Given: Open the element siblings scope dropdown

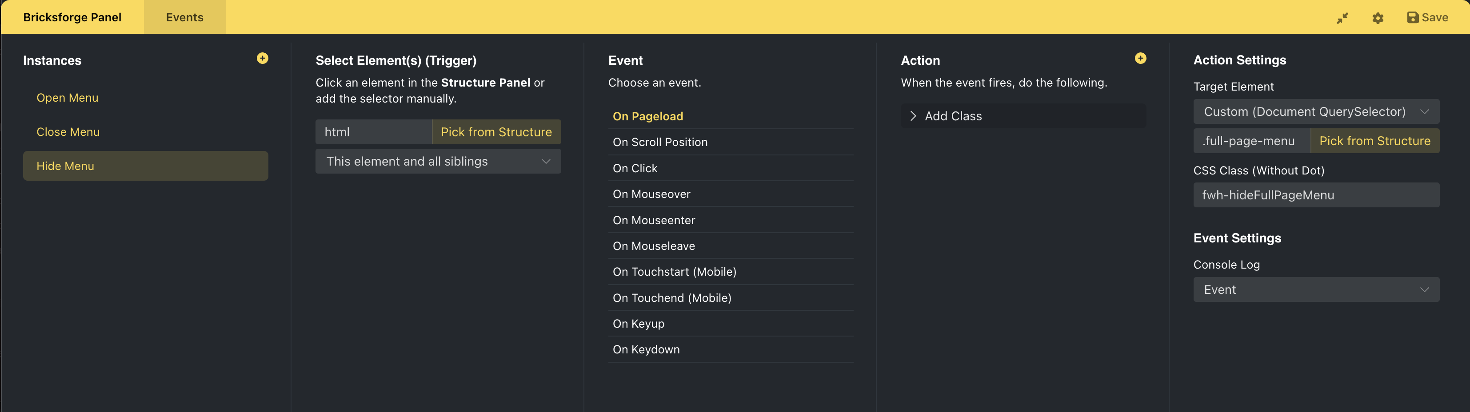Looking at the screenshot, I should [x=438, y=161].
